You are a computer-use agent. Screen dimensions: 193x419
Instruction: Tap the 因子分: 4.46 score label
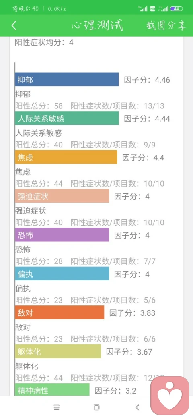click(147, 80)
